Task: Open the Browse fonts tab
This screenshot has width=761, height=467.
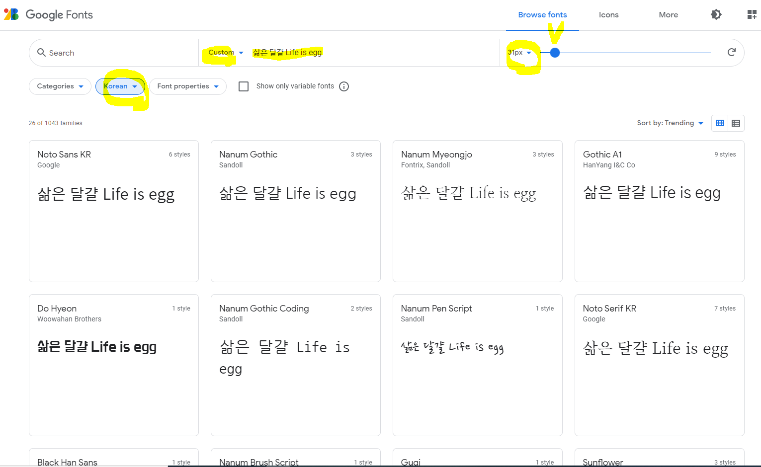Action: [x=542, y=15]
